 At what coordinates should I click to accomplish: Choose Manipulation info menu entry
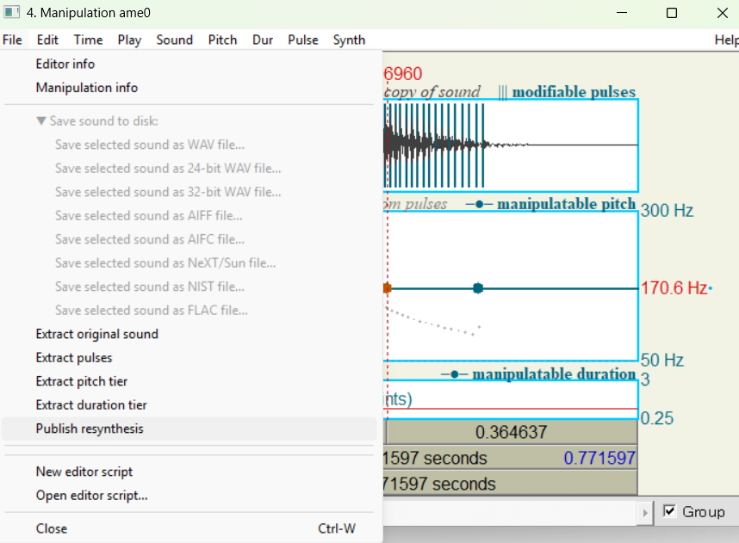(189, 88)
